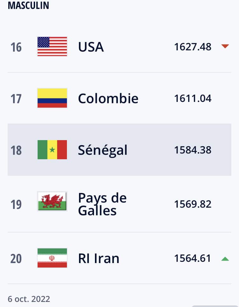The image size is (239, 307).
Task: Click the RI Iran flag icon
Action: pyautogui.click(x=52, y=258)
